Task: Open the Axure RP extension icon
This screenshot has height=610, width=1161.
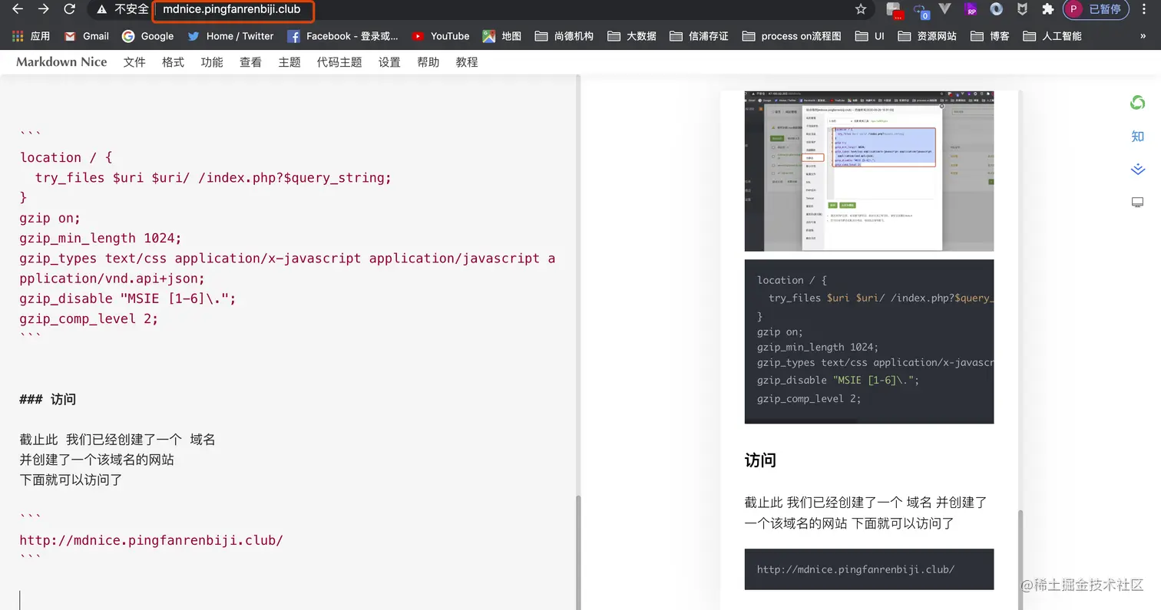Action: coord(971,9)
